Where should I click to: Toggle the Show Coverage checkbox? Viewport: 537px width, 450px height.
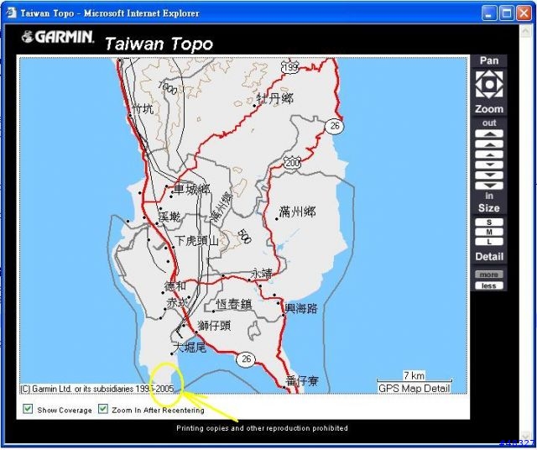click(x=28, y=409)
